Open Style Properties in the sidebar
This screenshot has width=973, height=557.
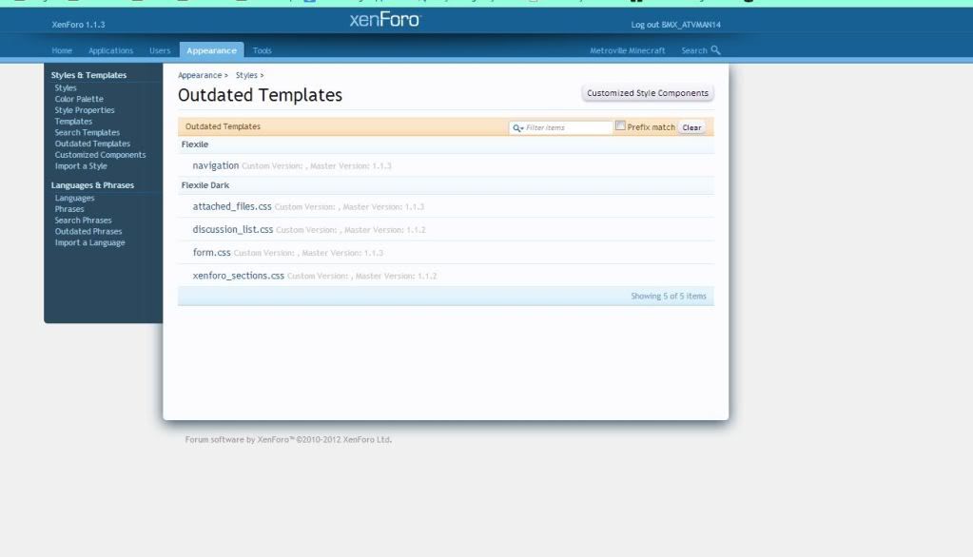85,110
